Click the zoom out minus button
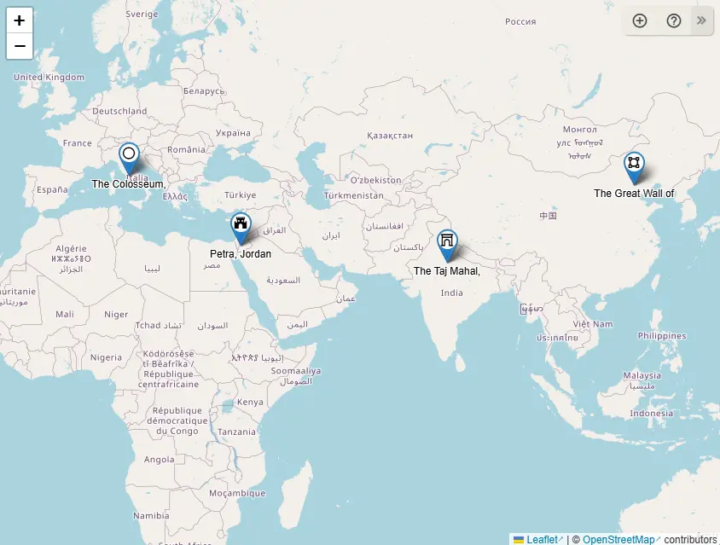 [x=20, y=46]
